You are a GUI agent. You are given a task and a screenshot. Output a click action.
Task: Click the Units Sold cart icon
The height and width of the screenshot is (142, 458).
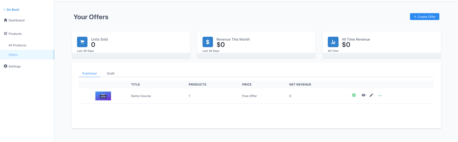[x=82, y=42]
